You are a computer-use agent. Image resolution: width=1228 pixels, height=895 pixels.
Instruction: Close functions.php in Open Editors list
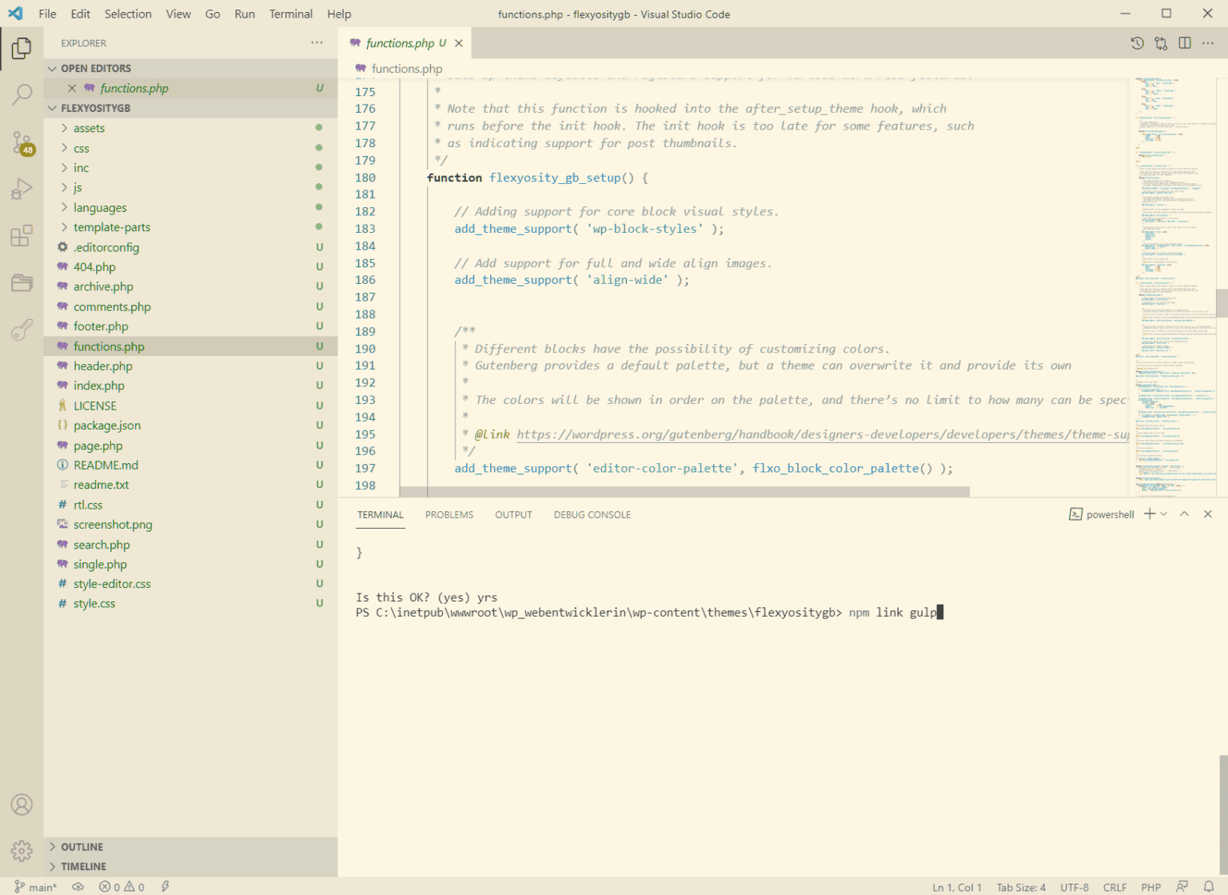pos(71,88)
